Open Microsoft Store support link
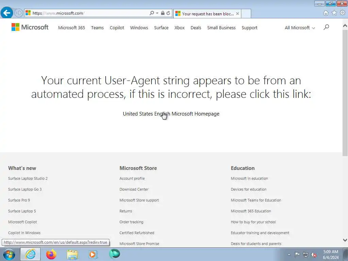 click(139, 200)
